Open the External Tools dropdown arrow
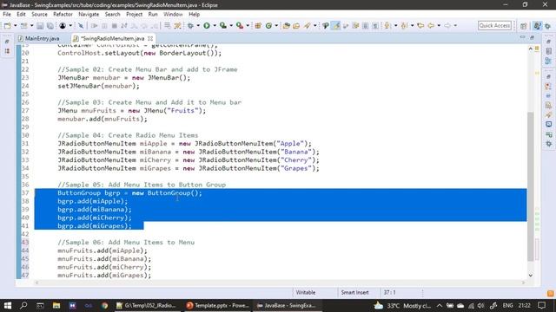This screenshot has height=312, width=556. point(248,26)
